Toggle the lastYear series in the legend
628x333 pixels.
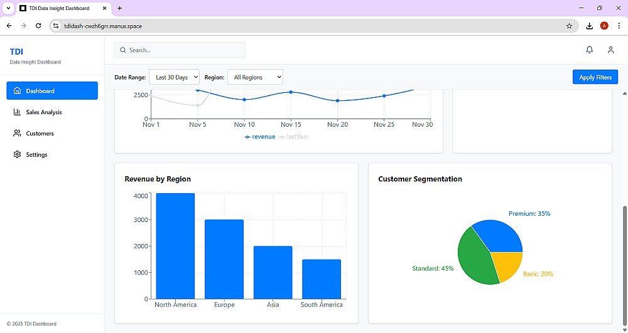[294, 137]
